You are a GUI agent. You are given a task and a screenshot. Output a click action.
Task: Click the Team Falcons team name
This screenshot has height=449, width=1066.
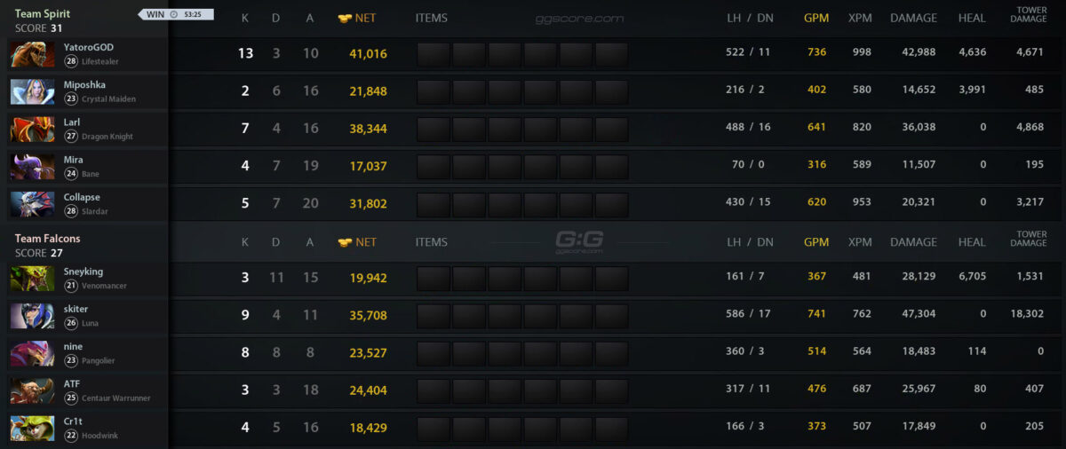coord(47,239)
